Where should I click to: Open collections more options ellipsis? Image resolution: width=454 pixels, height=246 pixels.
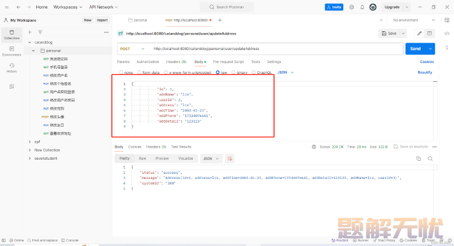(x=106, y=32)
